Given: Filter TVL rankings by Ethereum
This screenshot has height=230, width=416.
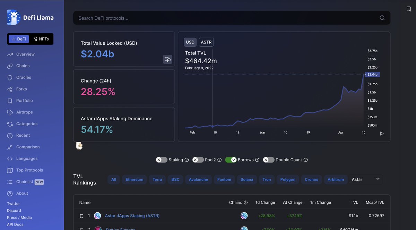Looking at the screenshot, I should point(135,180).
